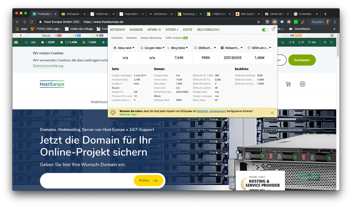Bookmark this page with the star icon

click(x=259, y=22)
